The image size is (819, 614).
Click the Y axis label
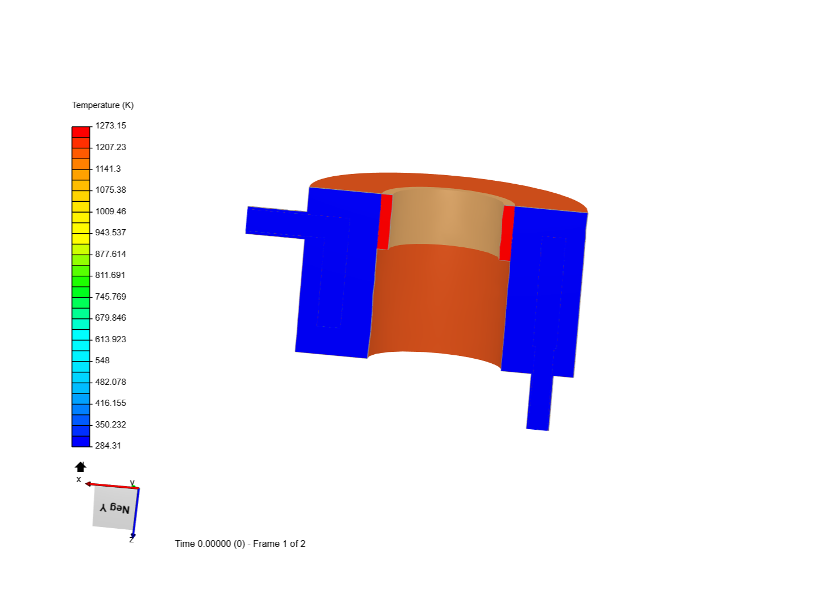point(131,483)
